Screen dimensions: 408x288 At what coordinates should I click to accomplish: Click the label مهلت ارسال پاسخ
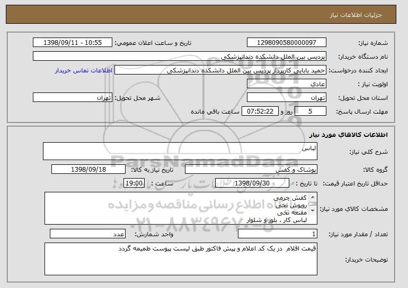pos(362,112)
